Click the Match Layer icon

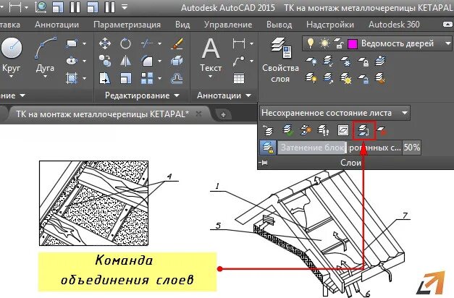click(380, 78)
